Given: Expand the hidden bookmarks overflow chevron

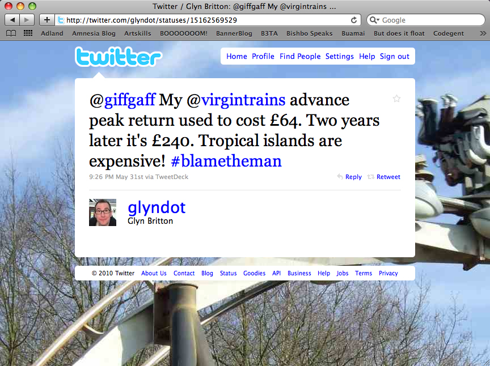Looking at the screenshot, I should 483,33.
